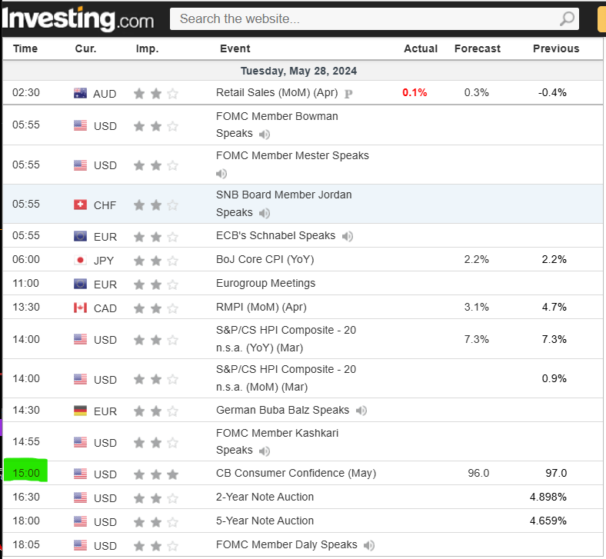Click the preliminary 'P' icon by Retail Sales
This screenshot has height=559, width=606.
click(348, 94)
